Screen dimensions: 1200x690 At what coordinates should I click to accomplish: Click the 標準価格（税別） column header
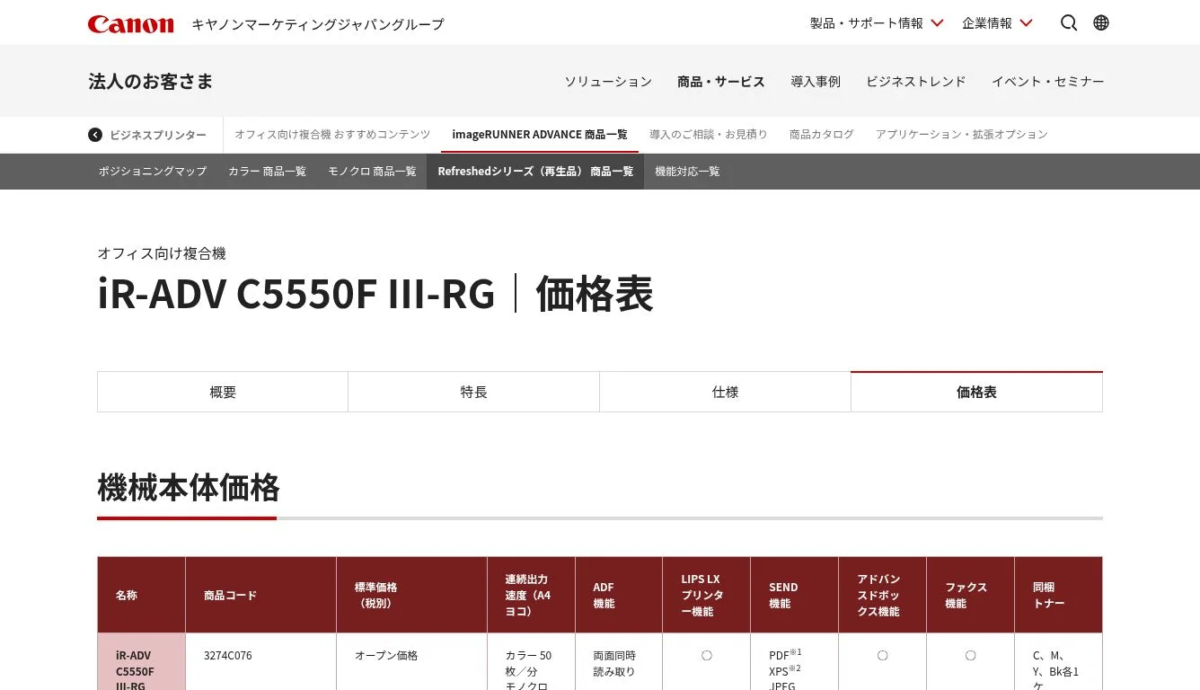pos(412,595)
